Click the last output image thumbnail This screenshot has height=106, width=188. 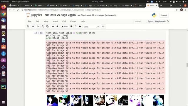pos(158,100)
